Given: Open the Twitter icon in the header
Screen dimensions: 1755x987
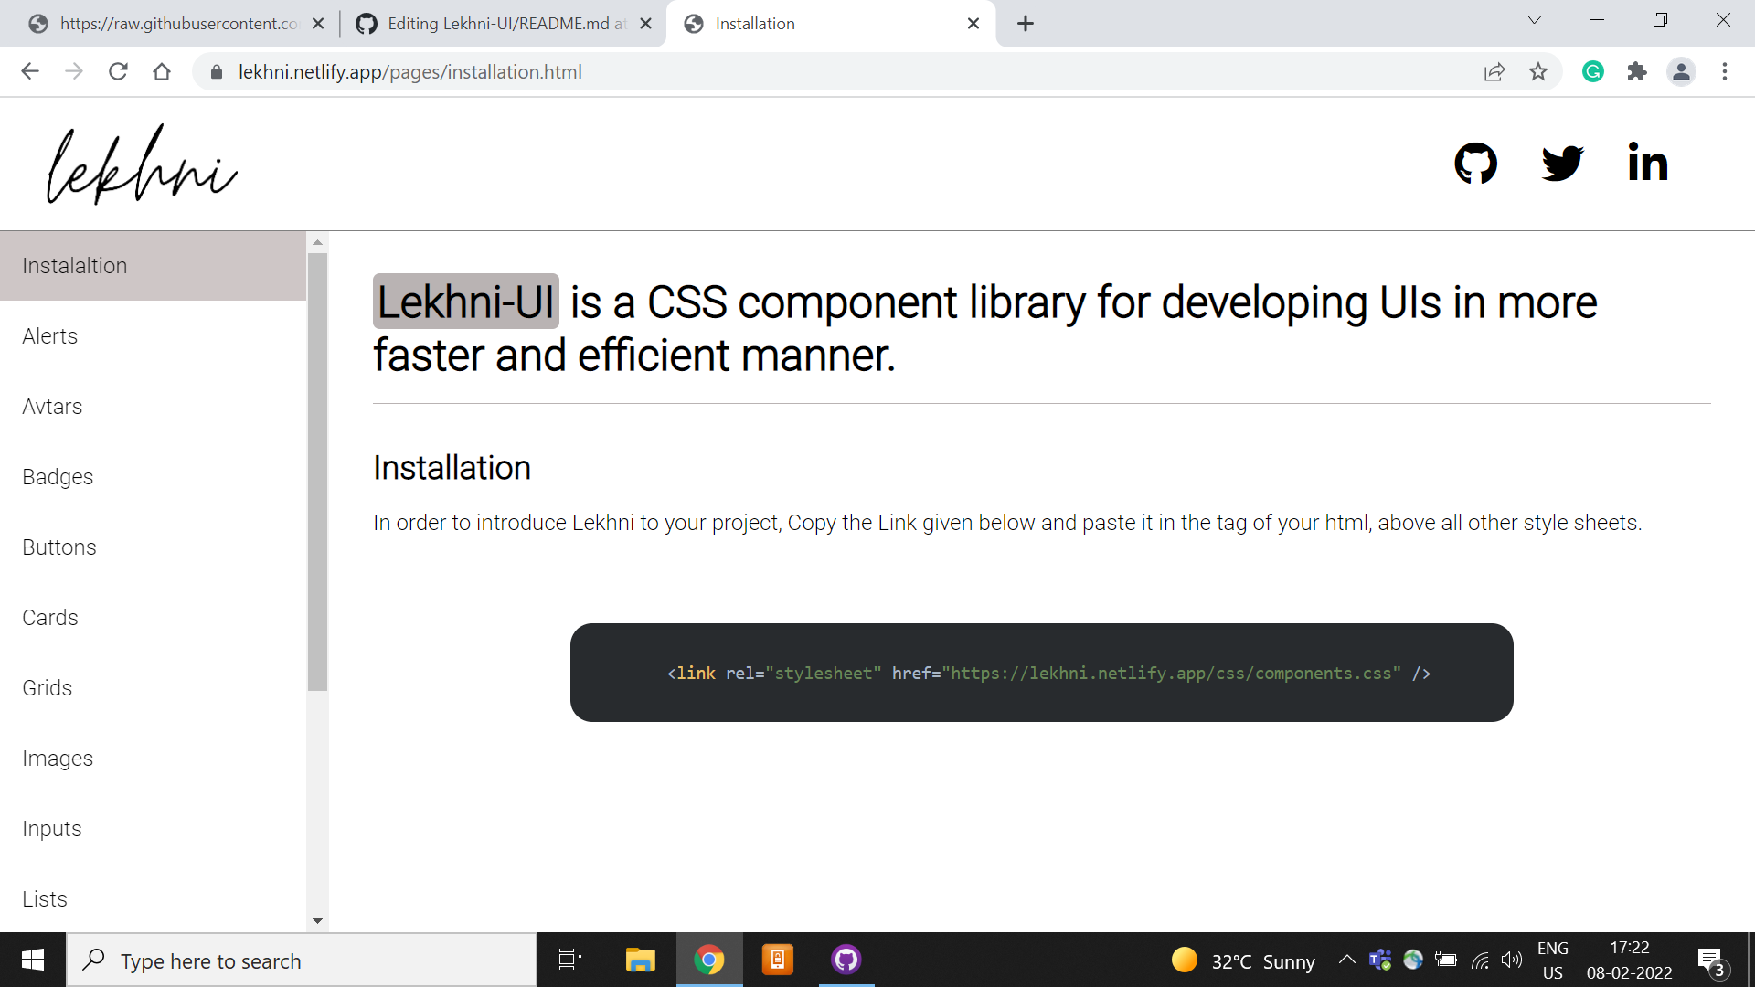Looking at the screenshot, I should point(1562,164).
